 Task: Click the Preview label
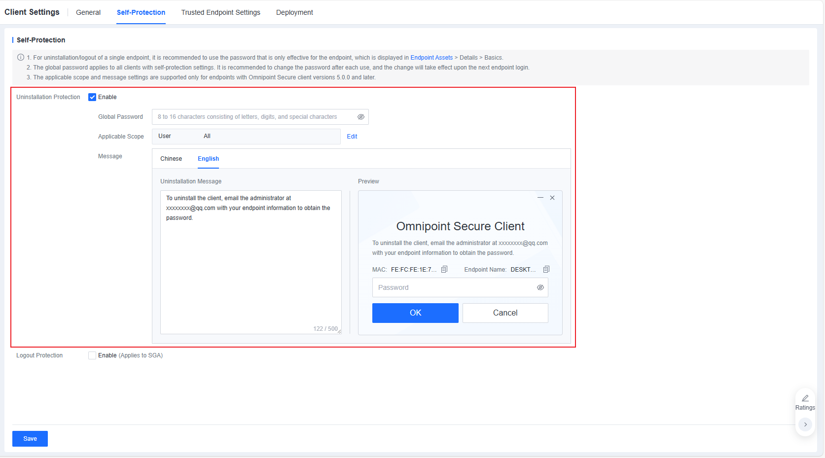pyautogui.click(x=368, y=181)
